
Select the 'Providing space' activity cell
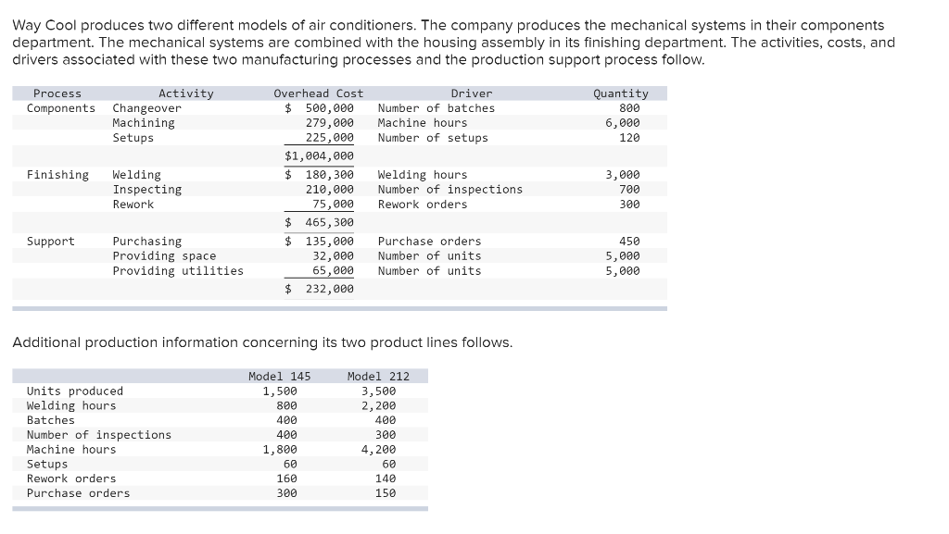coord(164,256)
